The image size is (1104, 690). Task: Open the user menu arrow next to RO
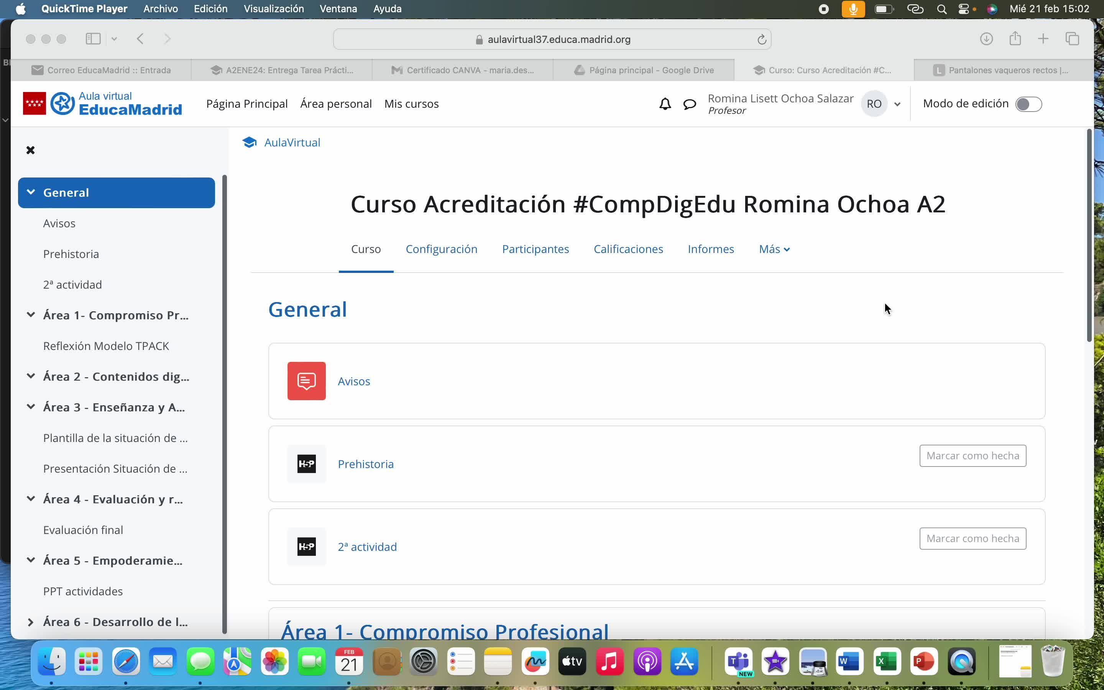point(897,104)
